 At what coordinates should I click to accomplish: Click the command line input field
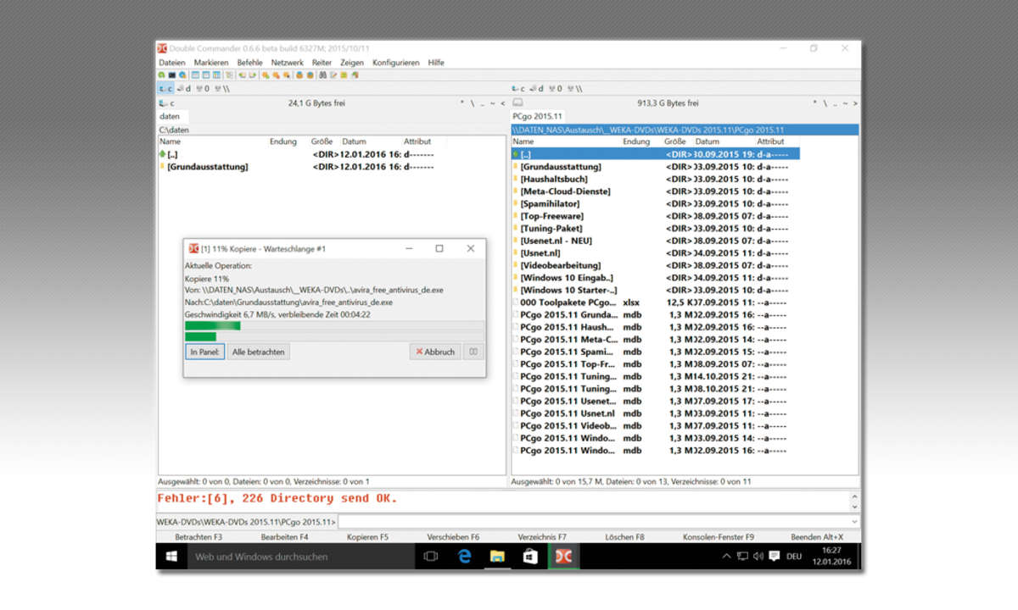point(594,522)
